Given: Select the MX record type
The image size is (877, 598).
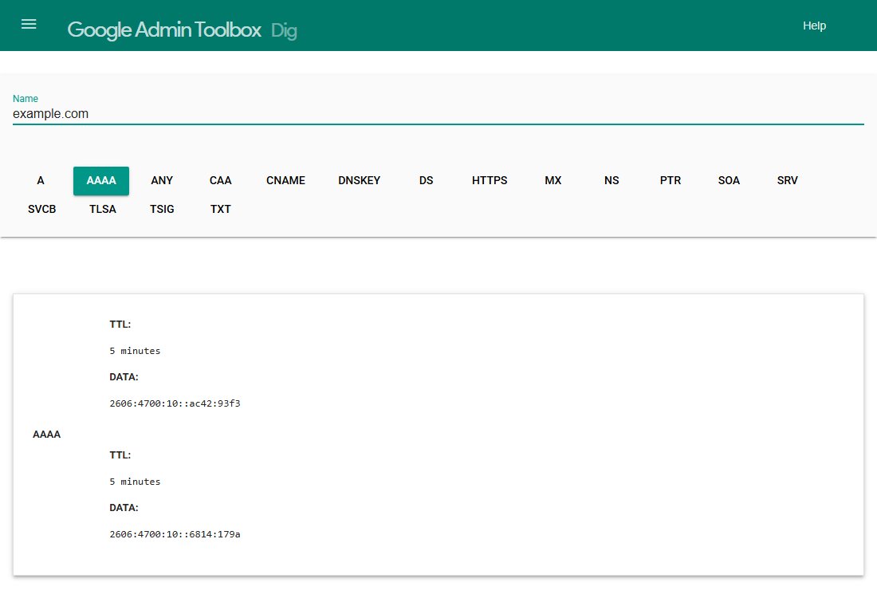Looking at the screenshot, I should pyautogui.click(x=553, y=181).
